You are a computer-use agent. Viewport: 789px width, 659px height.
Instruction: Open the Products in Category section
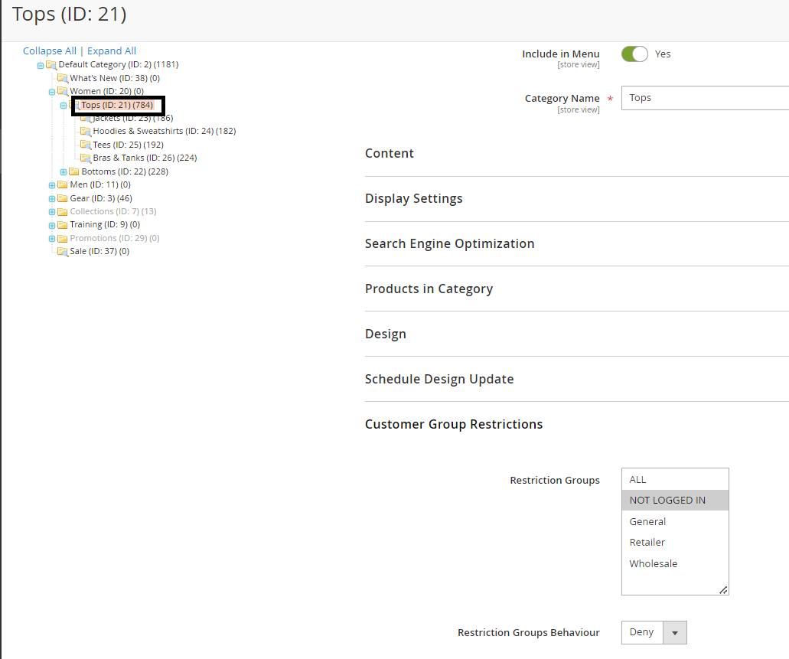429,289
